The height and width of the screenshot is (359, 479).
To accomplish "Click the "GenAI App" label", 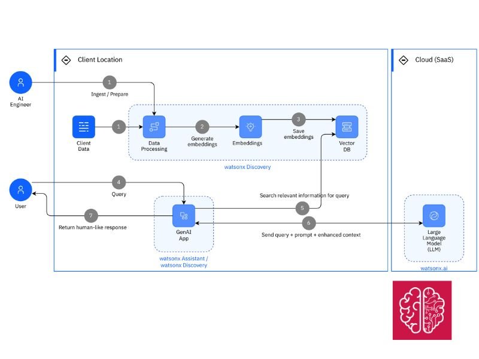I will [x=184, y=235].
